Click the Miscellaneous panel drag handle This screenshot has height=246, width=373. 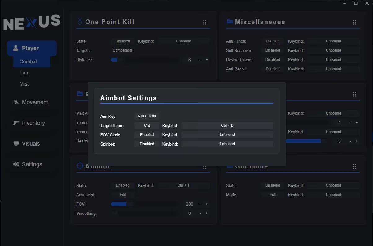(x=355, y=22)
